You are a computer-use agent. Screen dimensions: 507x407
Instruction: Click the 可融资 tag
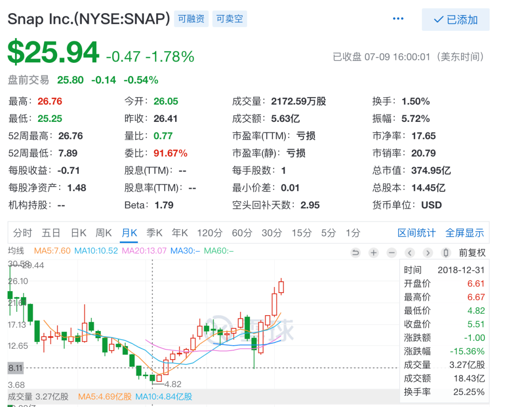pos(191,19)
